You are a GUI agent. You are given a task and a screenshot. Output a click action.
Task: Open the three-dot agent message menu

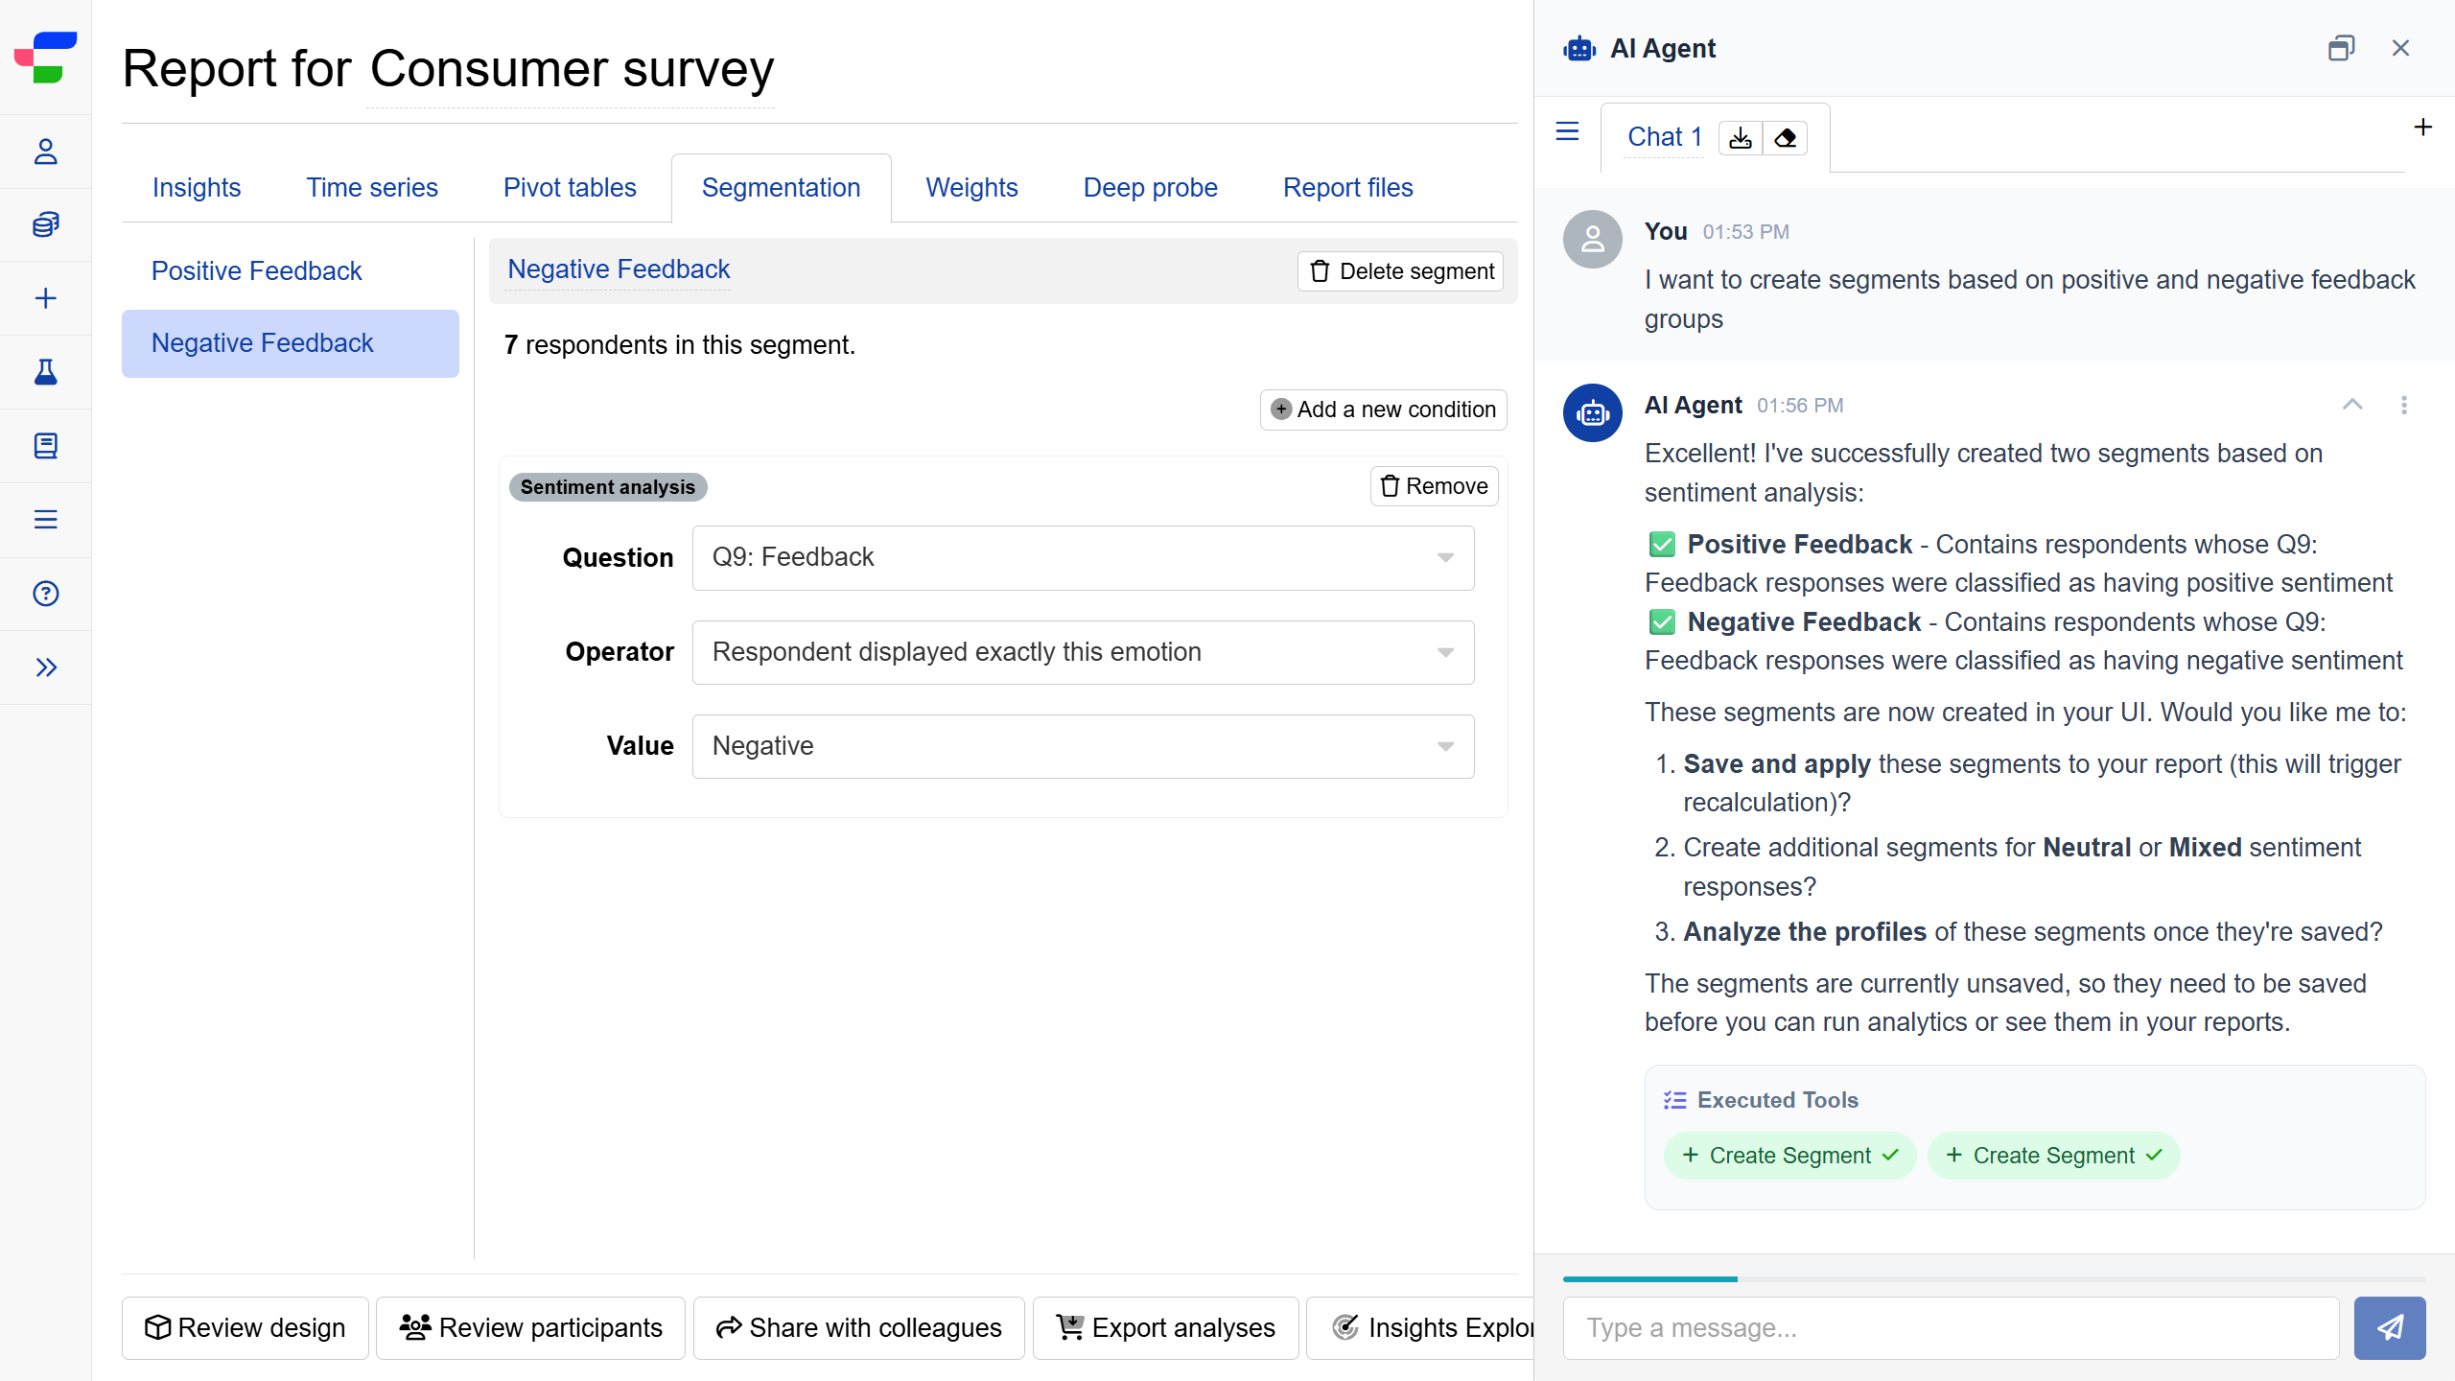(x=2403, y=405)
